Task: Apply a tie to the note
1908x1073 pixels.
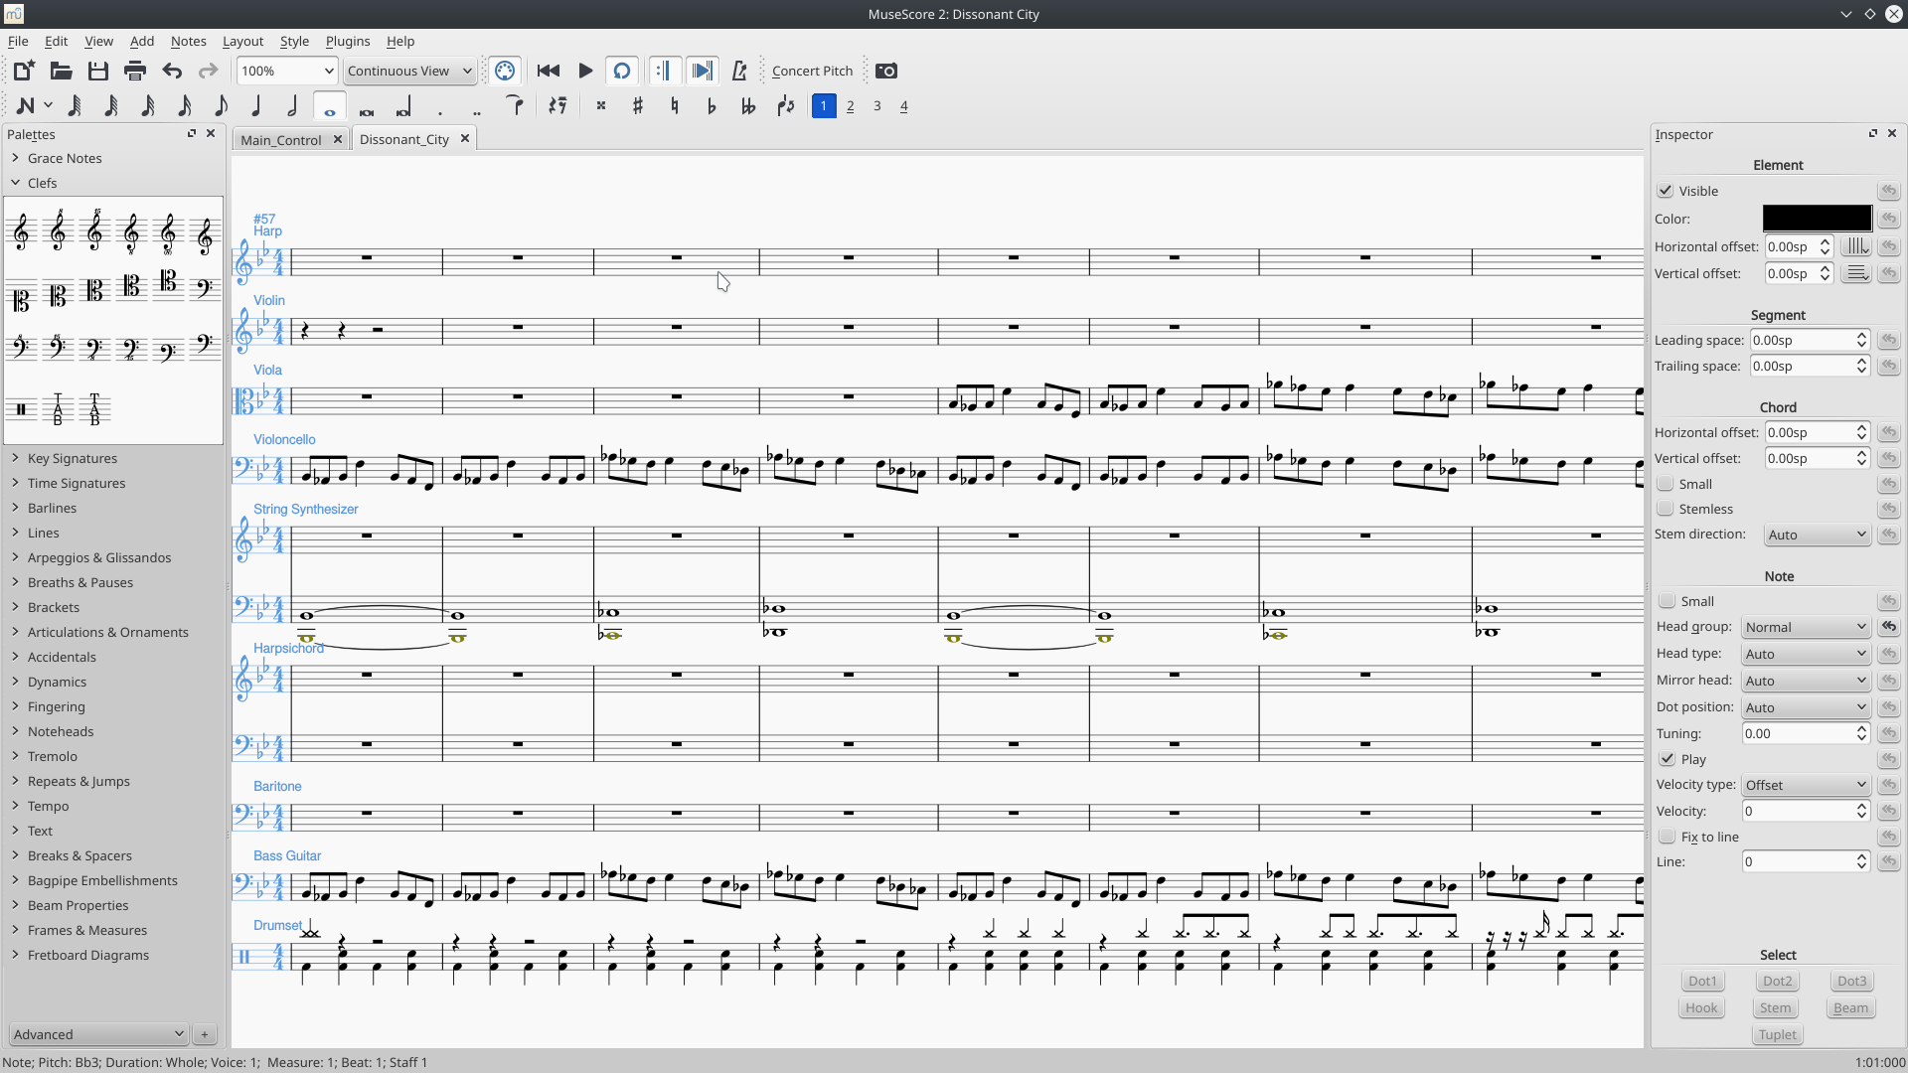Action: click(x=515, y=106)
